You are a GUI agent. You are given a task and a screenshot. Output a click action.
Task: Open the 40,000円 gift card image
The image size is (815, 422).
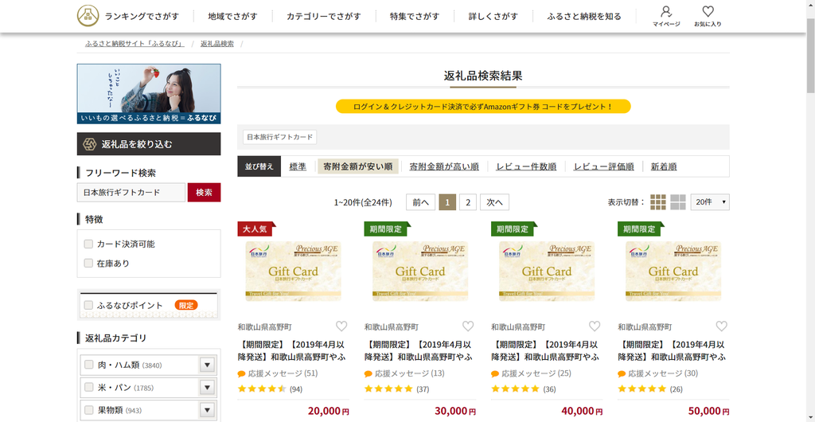coord(547,271)
